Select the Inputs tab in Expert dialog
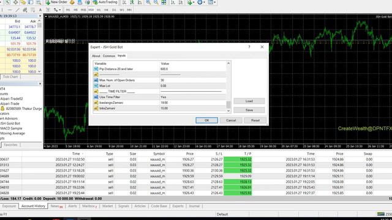The height and width of the screenshot is (220, 392). pyautogui.click(x=121, y=56)
